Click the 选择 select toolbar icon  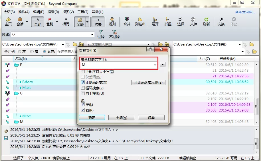pyautogui.click(x=181, y=22)
